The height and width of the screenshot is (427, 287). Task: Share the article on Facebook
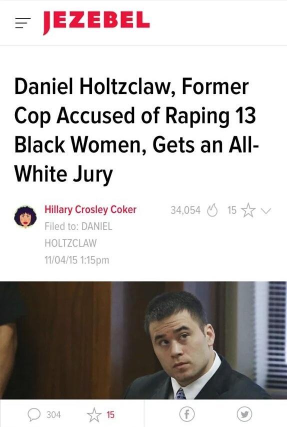[x=187, y=414]
